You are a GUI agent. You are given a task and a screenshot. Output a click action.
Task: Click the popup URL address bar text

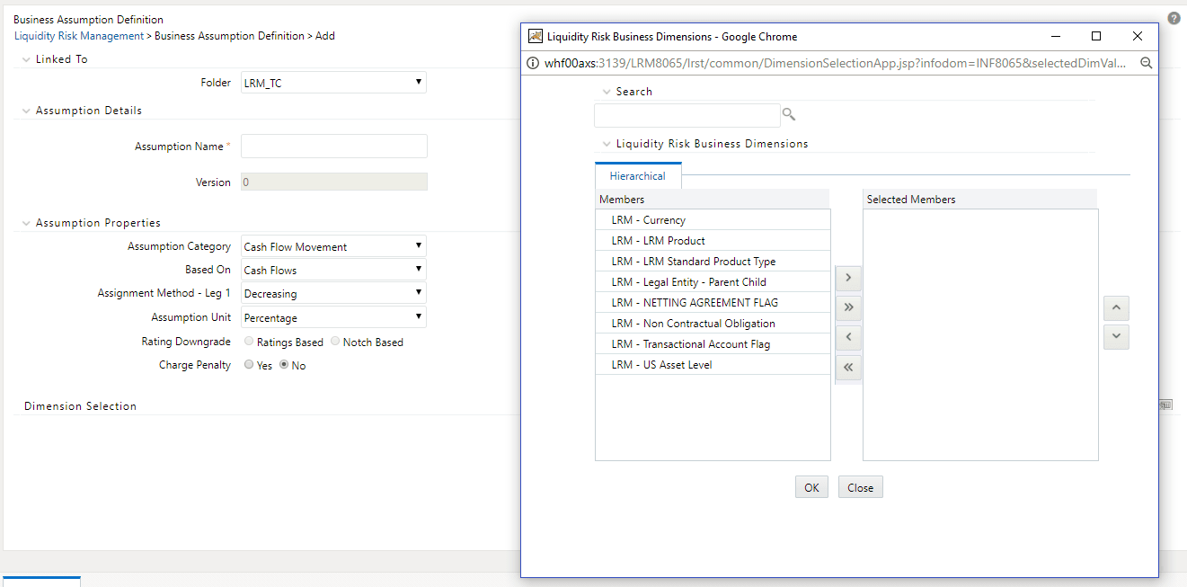[835, 64]
